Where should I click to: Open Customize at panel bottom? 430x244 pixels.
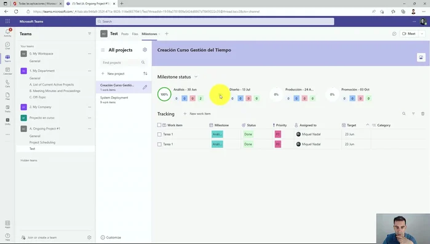pos(111,237)
